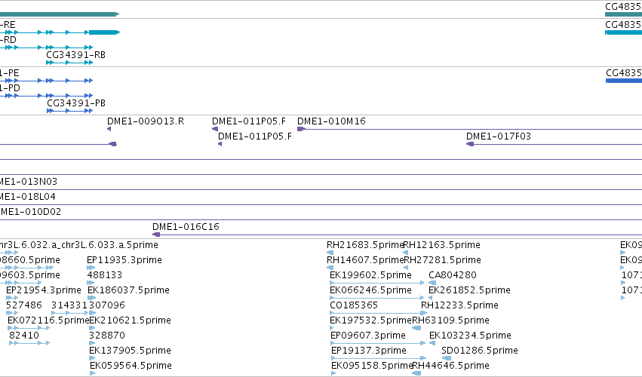Image resolution: width=642 pixels, height=377 pixels.
Task: Select the clone labeled 018L04
Action: tap(27, 197)
